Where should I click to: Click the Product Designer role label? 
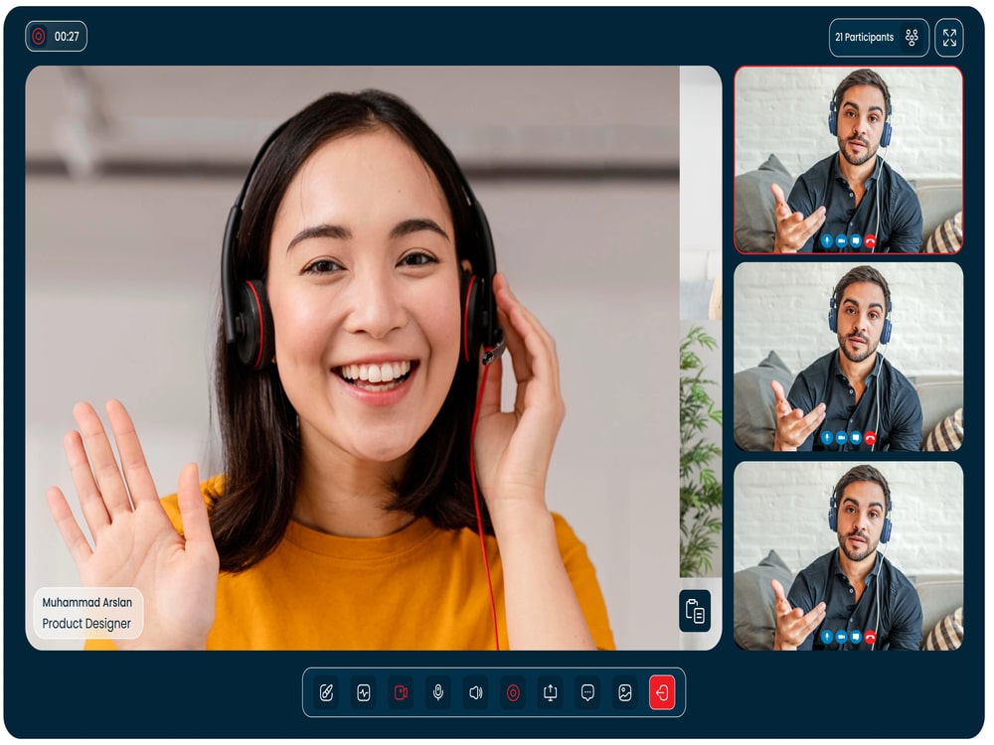tap(86, 624)
